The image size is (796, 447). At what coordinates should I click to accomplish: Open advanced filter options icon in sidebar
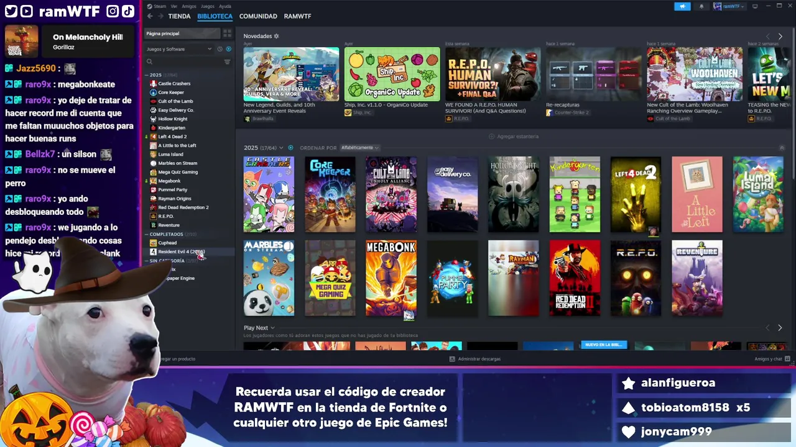pos(227,61)
